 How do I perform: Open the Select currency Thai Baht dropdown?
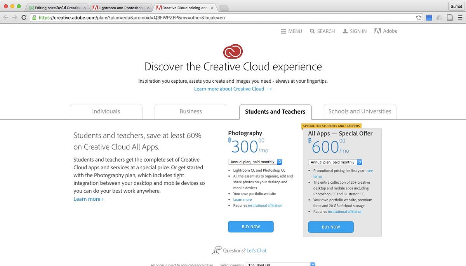point(281,264)
